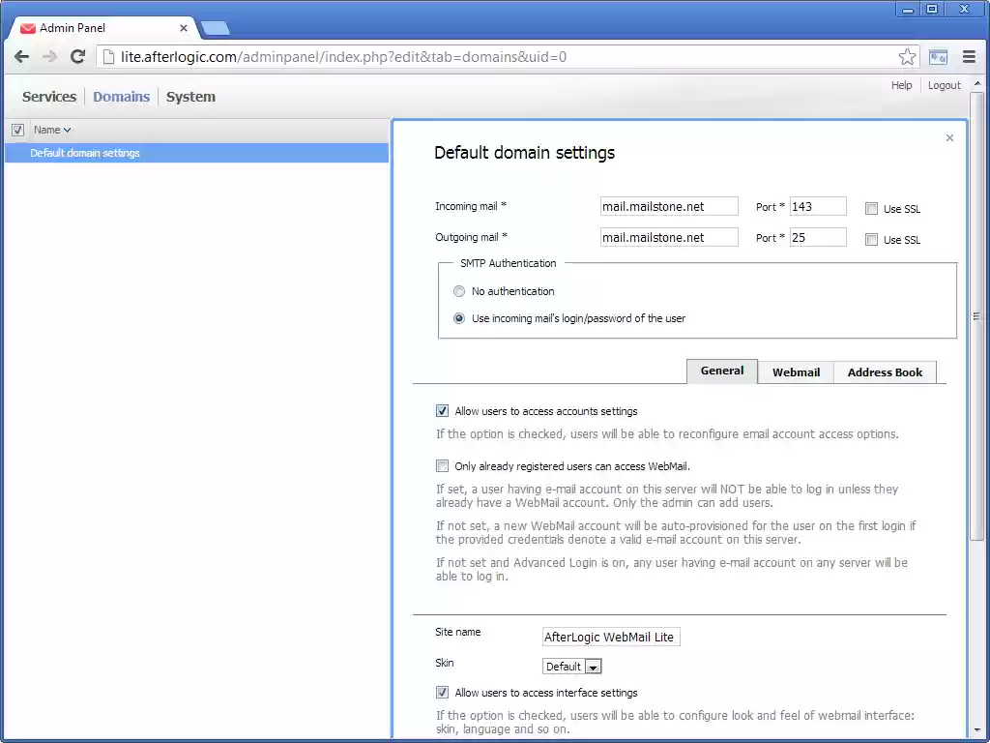Viewport: 990px width, 743px height.
Task: Switch to the Webmail tab
Action: (796, 371)
